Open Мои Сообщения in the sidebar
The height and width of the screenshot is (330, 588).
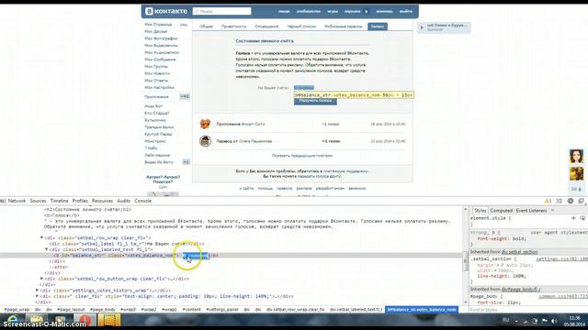(x=160, y=59)
